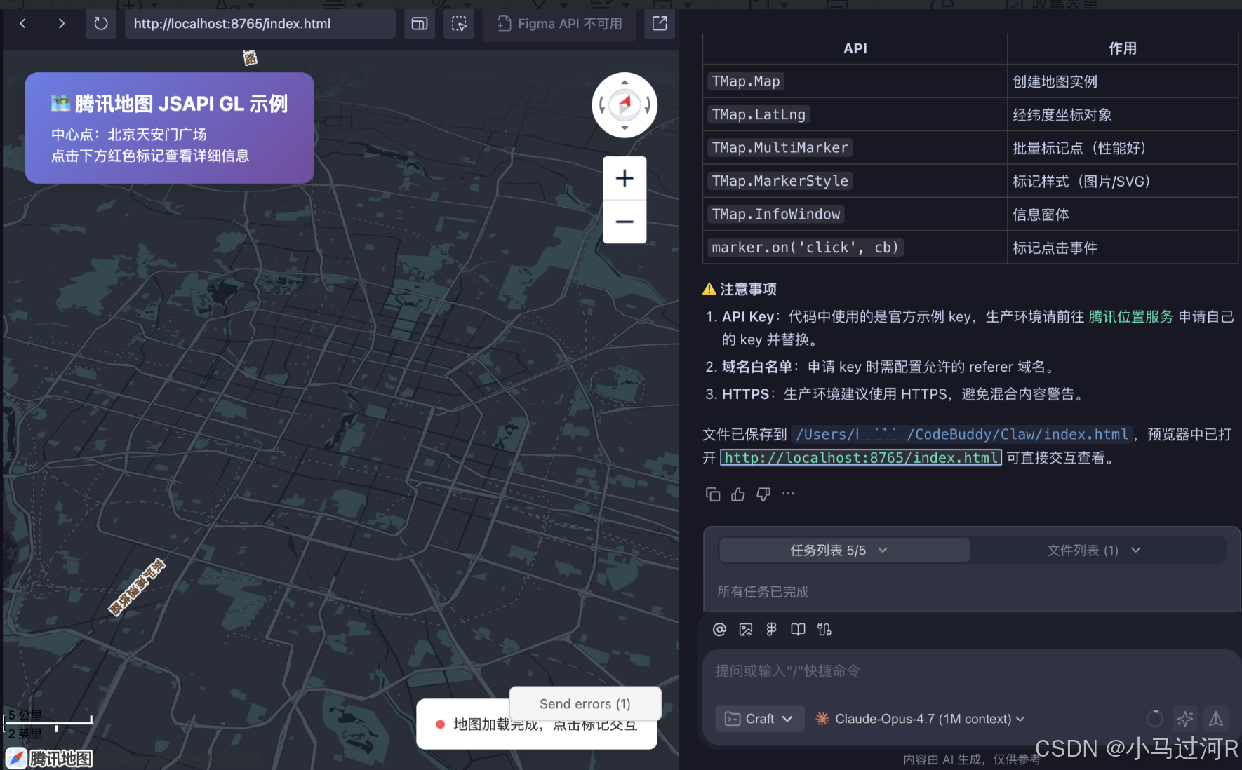The width and height of the screenshot is (1242, 770).
Task: Open the Send errors (1) button
Action: click(x=585, y=703)
